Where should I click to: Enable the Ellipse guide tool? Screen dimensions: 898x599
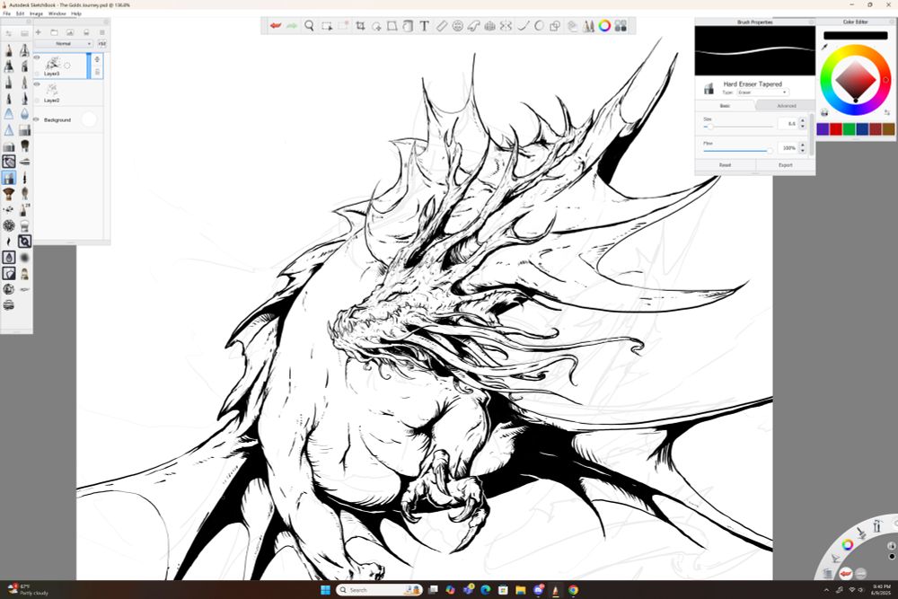458,26
